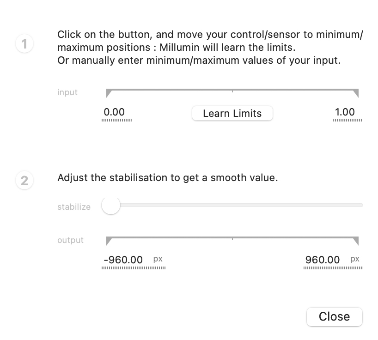Click the left triangle marker on output range
Image resolution: width=378 pixels, height=340 pixels.
(x=109, y=241)
